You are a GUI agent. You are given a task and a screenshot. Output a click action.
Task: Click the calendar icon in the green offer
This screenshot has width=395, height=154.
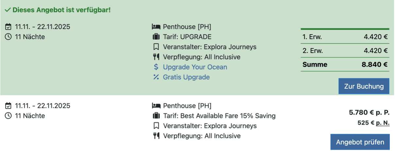point(9,27)
